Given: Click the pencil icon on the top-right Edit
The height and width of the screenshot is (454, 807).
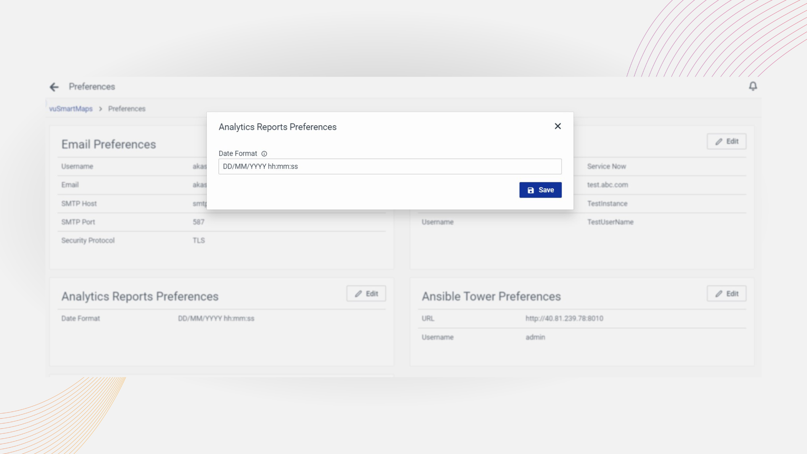Looking at the screenshot, I should [719, 142].
